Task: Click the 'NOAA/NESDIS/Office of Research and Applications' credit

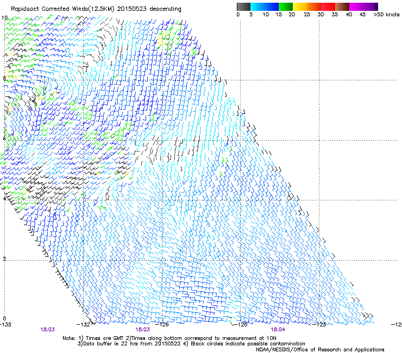Action: tap(320, 350)
